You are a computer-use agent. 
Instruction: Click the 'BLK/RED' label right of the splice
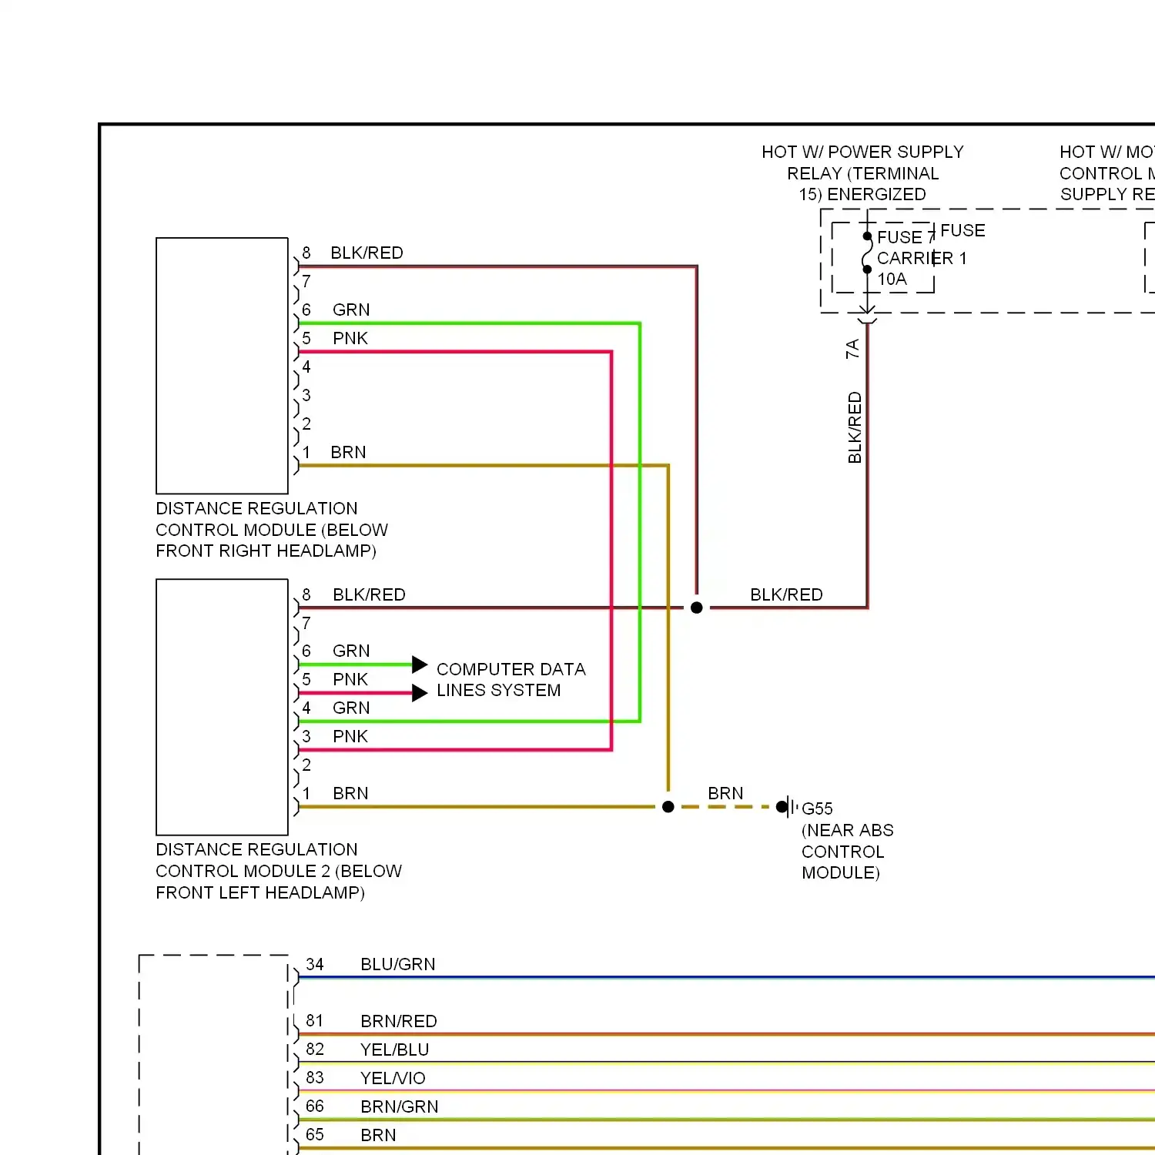pyautogui.click(x=786, y=594)
